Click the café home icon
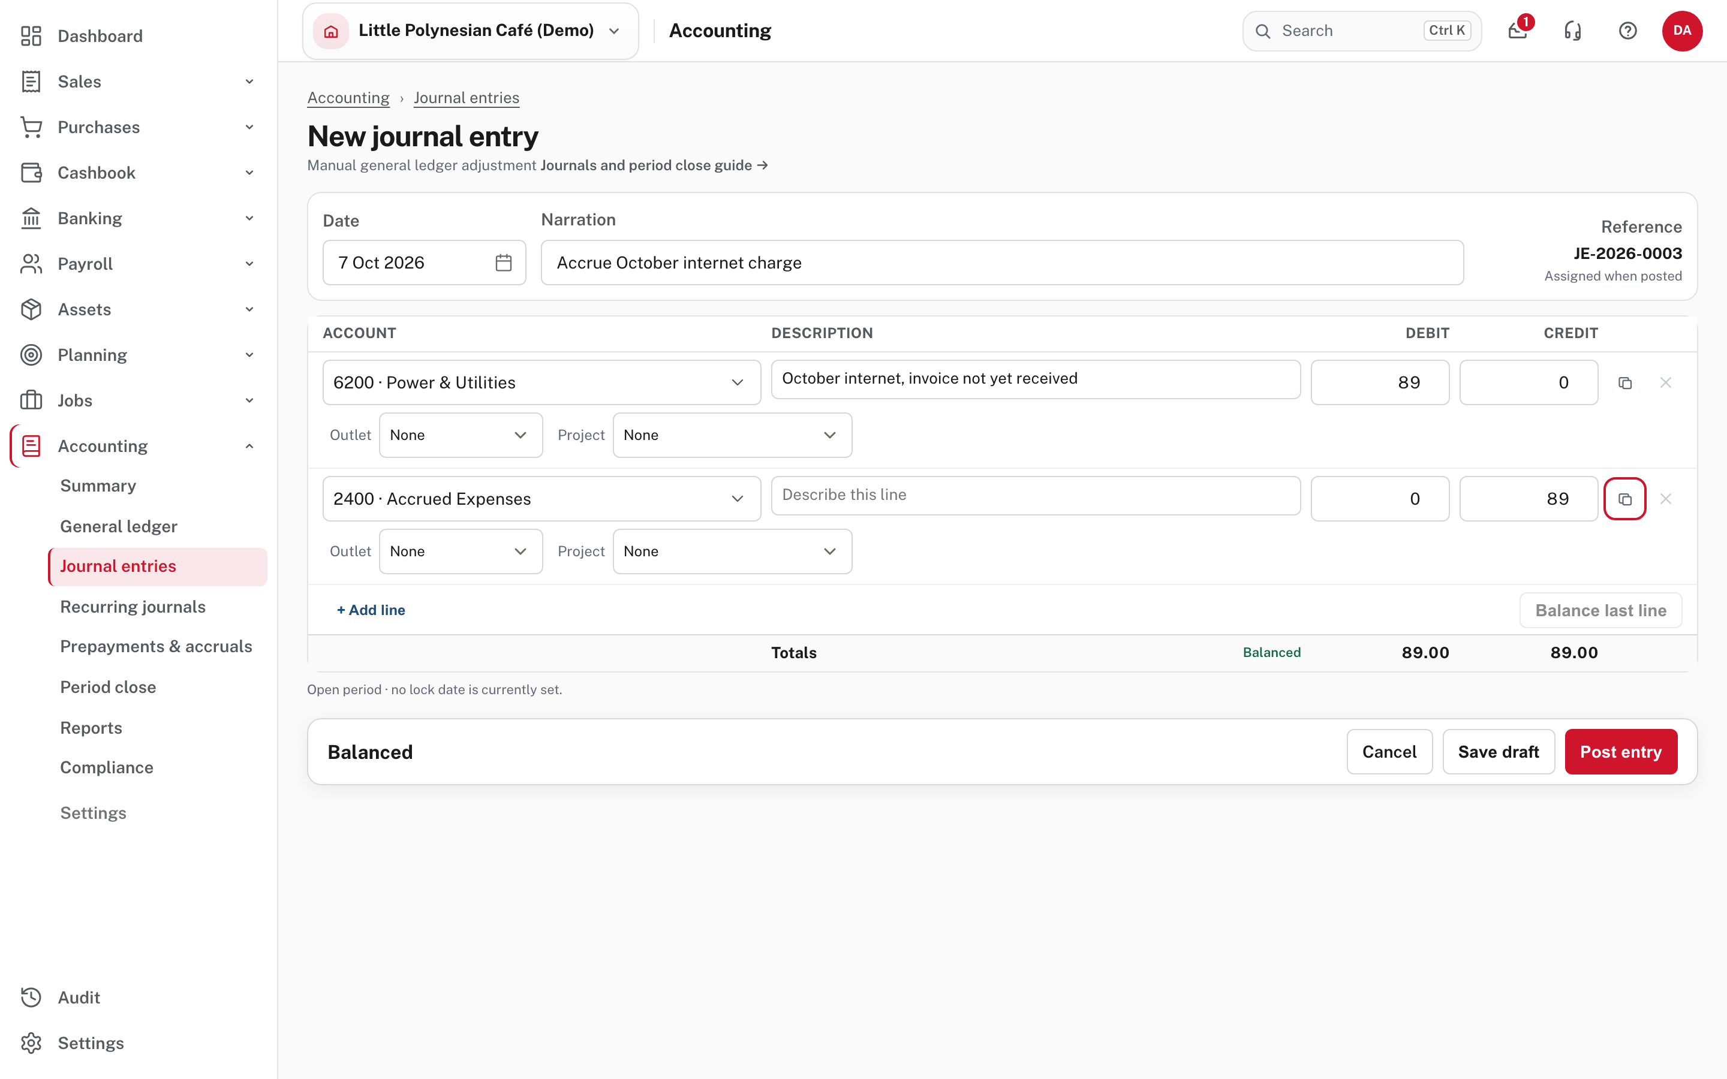This screenshot has height=1079, width=1727. click(330, 31)
